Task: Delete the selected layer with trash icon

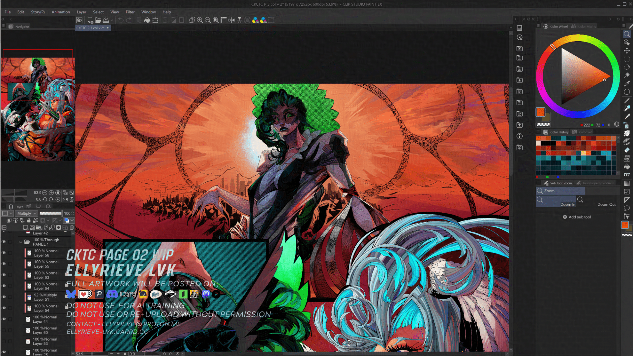Action: pyautogui.click(x=72, y=227)
